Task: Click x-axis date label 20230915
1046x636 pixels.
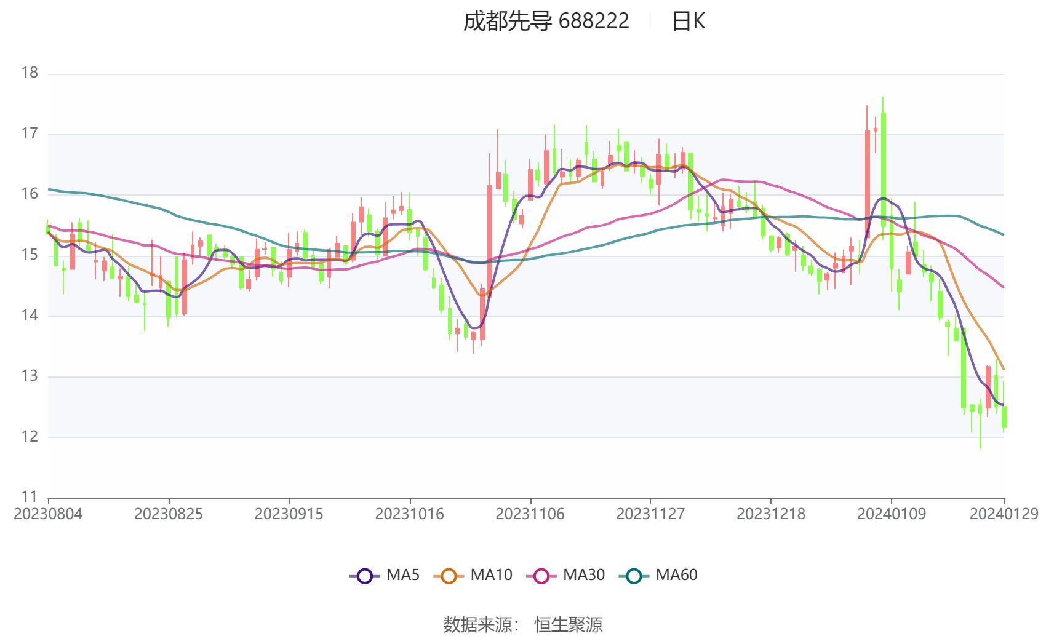Action: coord(289,514)
